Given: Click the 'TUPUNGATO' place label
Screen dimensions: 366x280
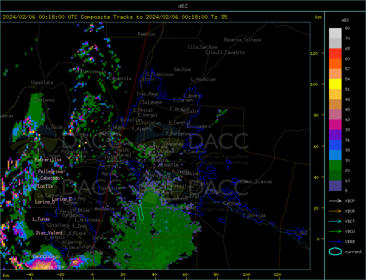Looking at the screenshot, I should [73, 216].
